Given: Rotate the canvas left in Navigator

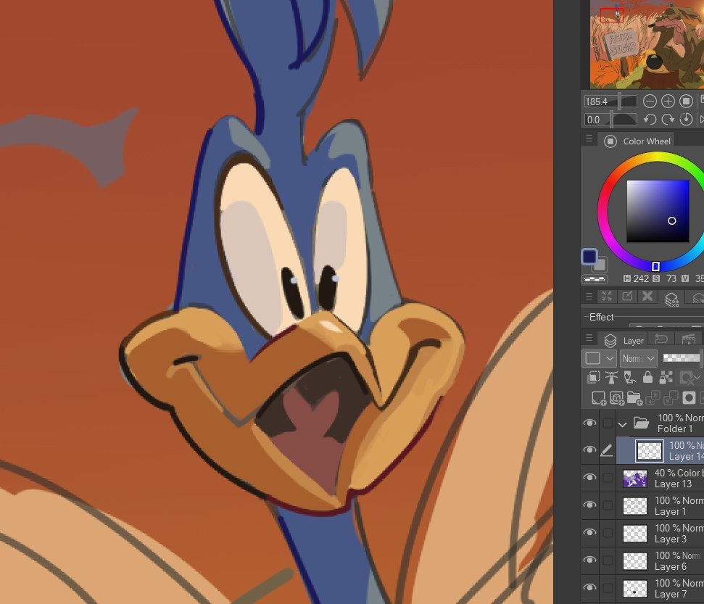Looking at the screenshot, I should [650, 120].
